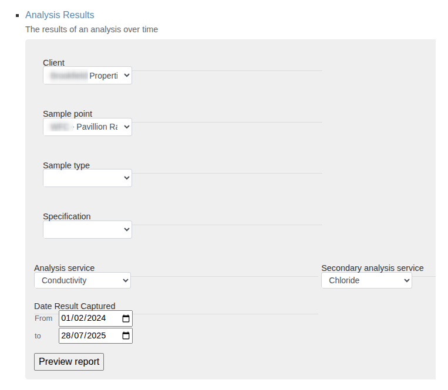Select the day '01' in From date
The width and height of the screenshot is (448, 390).
pos(66,318)
